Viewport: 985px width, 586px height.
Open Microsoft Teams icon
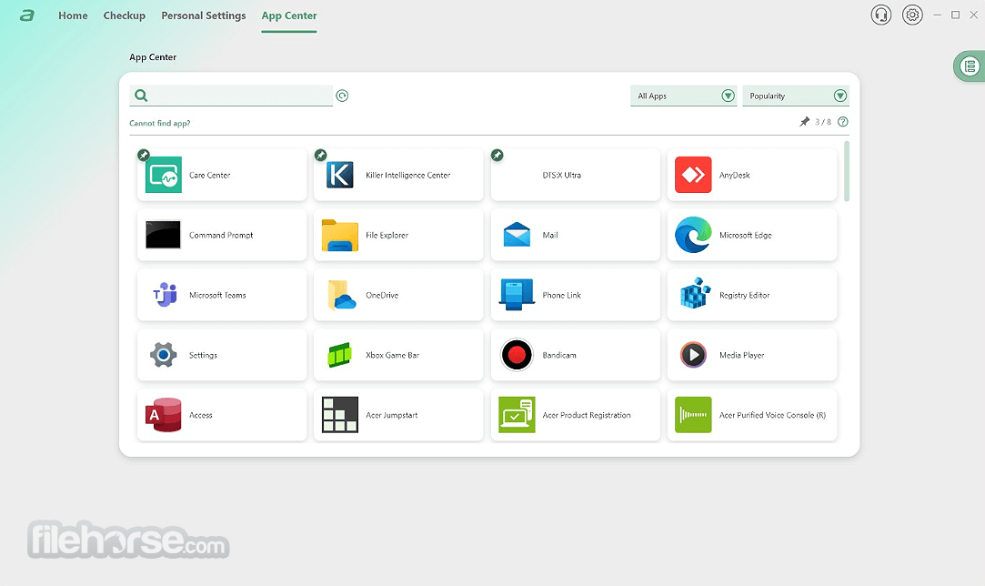point(164,294)
